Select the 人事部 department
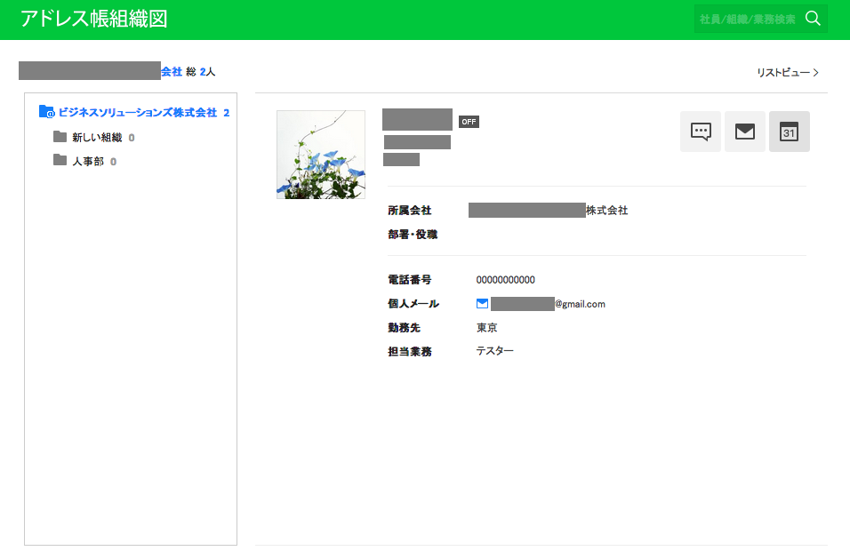This screenshot has height=551, width=850. point(88,162)
